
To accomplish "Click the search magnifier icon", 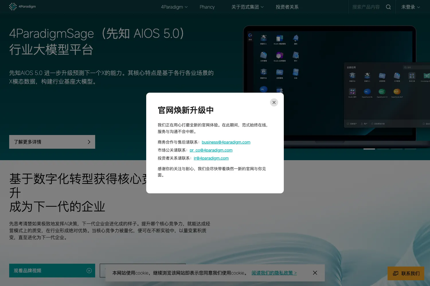I will tap(388, 7).
